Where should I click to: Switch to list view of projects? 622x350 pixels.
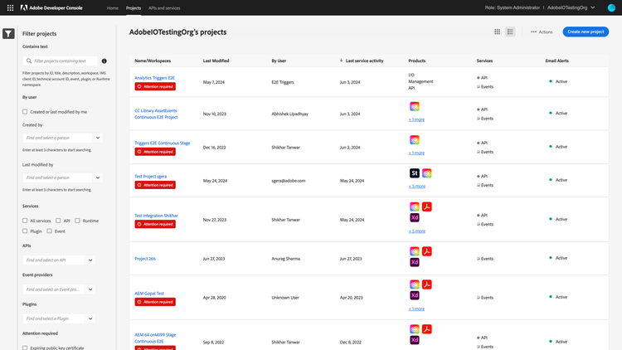click(510, 32)
